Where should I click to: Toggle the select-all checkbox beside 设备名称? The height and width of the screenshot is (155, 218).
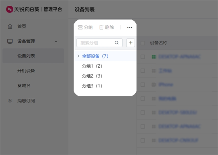click(143, 43)
